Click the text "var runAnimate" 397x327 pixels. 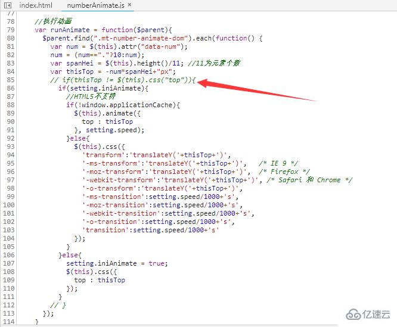tap(62, 30)
